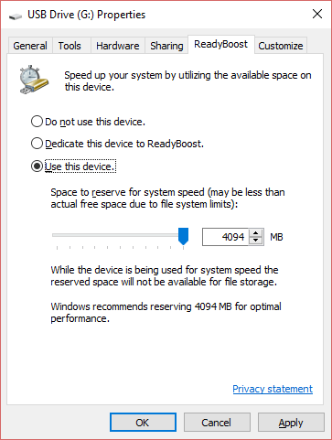Select 'Use this device' radio button
This screenshot has height=440, width=332.
37,166
